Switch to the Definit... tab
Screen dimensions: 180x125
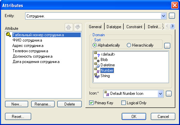[x=154, y=27]
